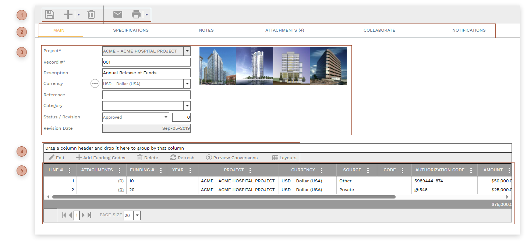Switch to the Specifications tab
The image size is (527, 243).
tap(131, 30)
